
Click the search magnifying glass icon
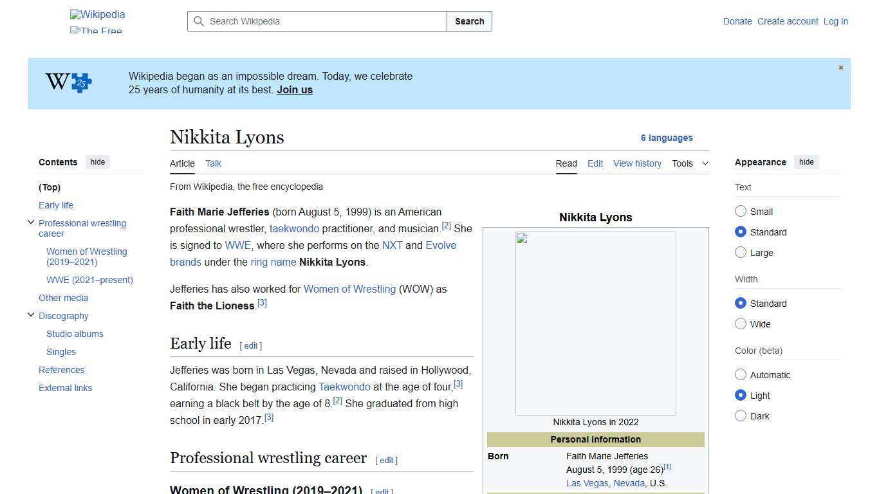click(x=199, y=21)
